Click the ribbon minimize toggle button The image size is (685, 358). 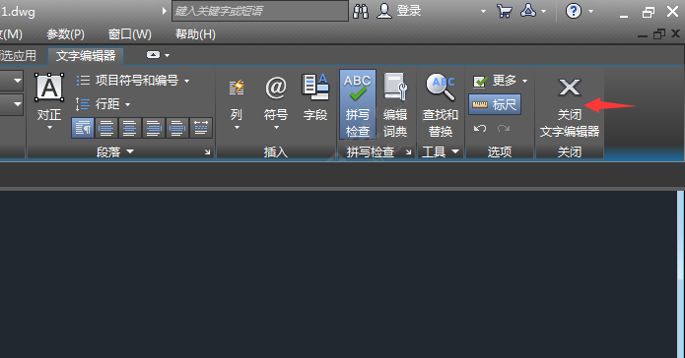click(153, 55)
